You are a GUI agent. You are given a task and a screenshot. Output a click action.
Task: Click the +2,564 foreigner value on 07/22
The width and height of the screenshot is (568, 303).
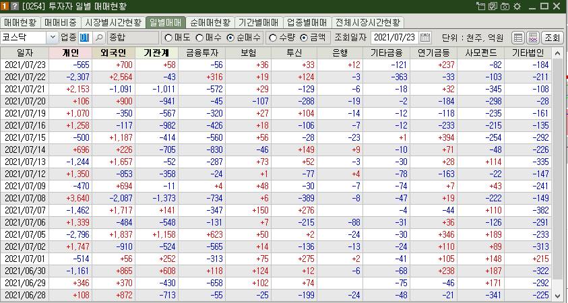(x=121, y=77)
